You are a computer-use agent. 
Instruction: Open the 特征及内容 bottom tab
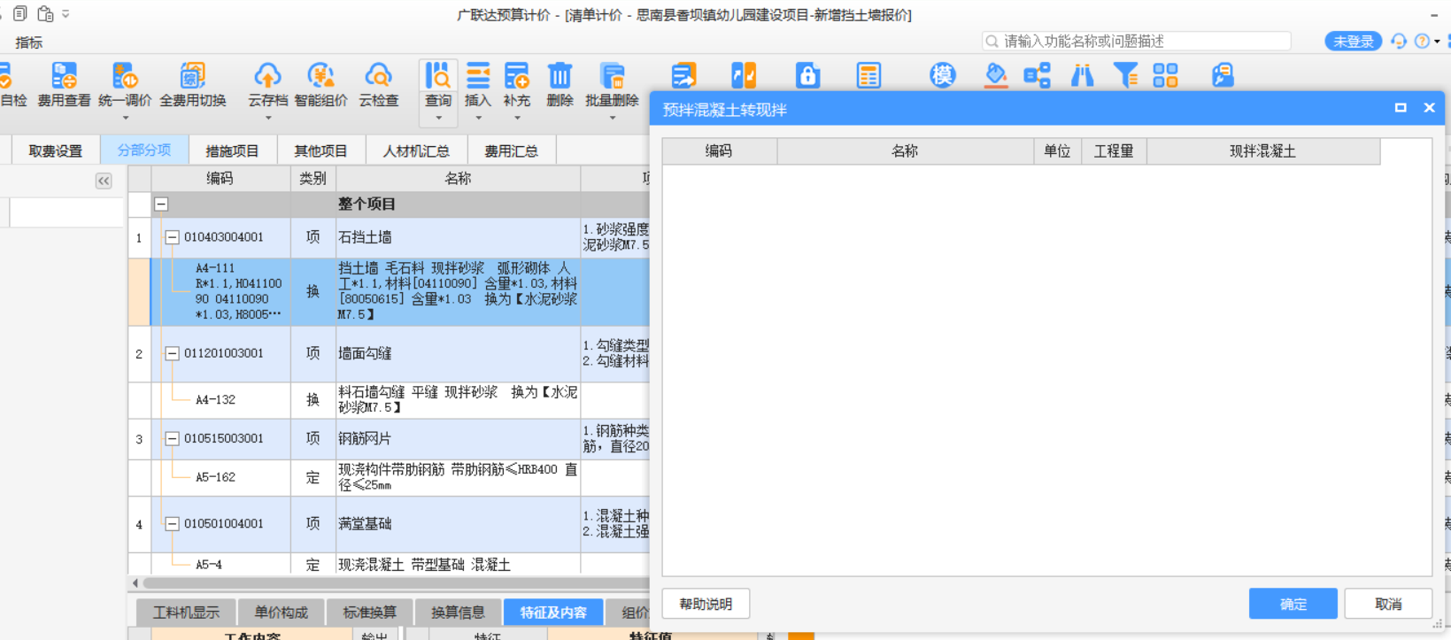(x=553, y=613)
